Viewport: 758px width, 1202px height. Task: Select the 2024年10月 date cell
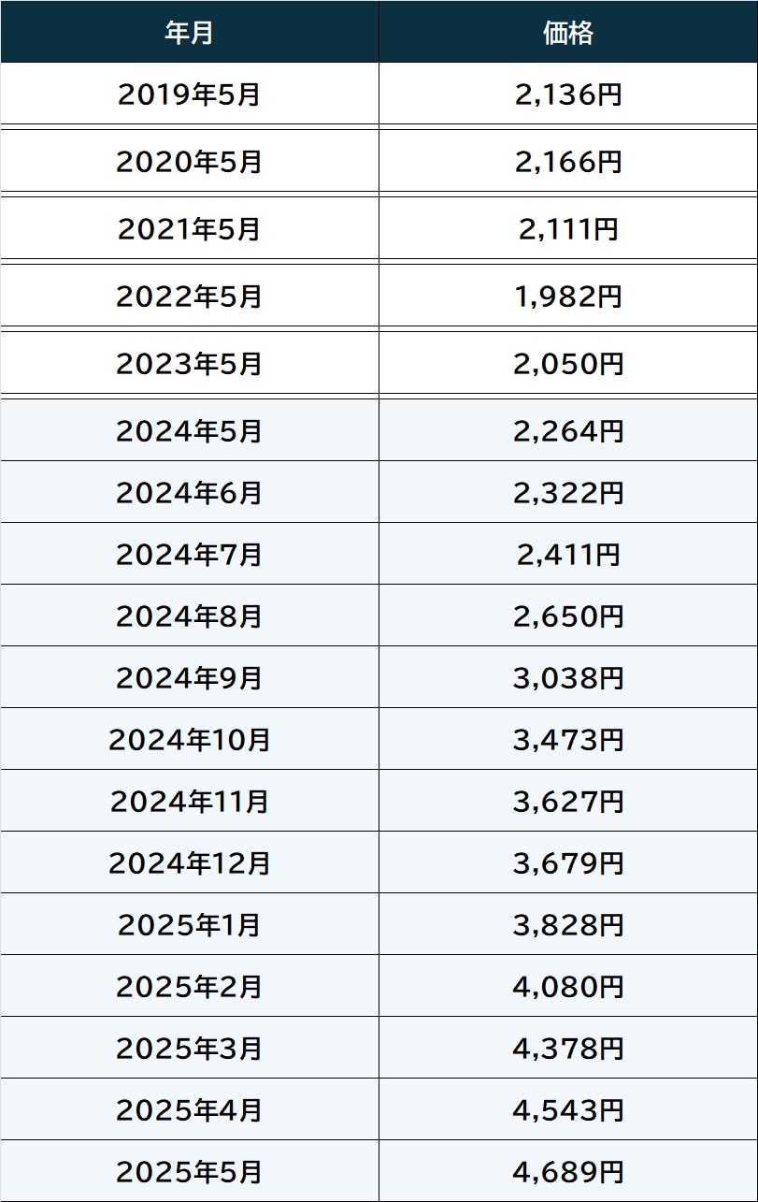coord(190,739)
